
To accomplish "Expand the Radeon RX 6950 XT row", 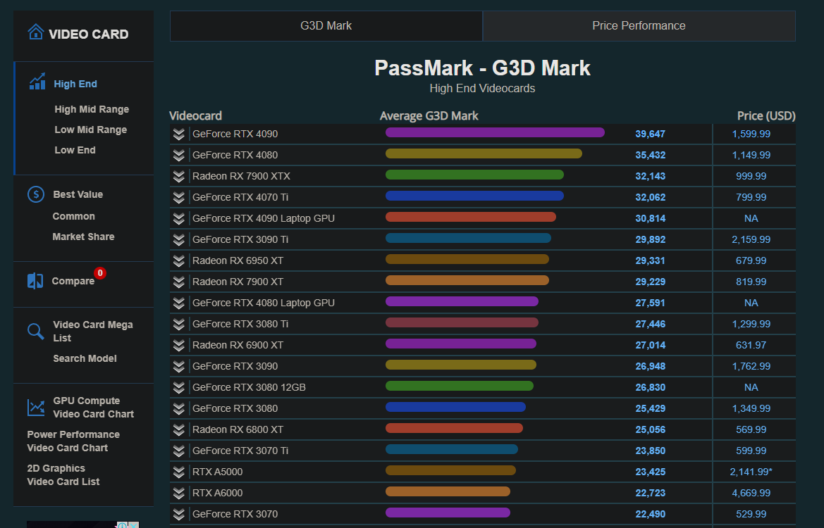I will [x=178, y=261].
